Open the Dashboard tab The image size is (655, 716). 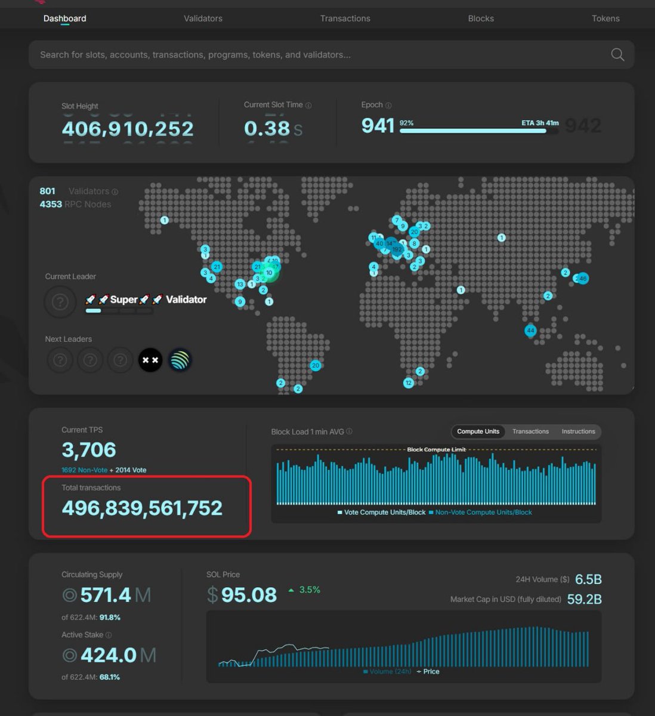tap(64, 18)
